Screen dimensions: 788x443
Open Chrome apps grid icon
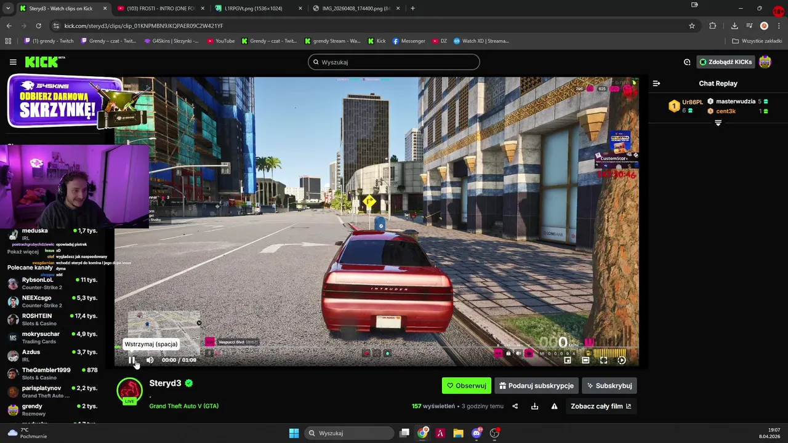8,41
